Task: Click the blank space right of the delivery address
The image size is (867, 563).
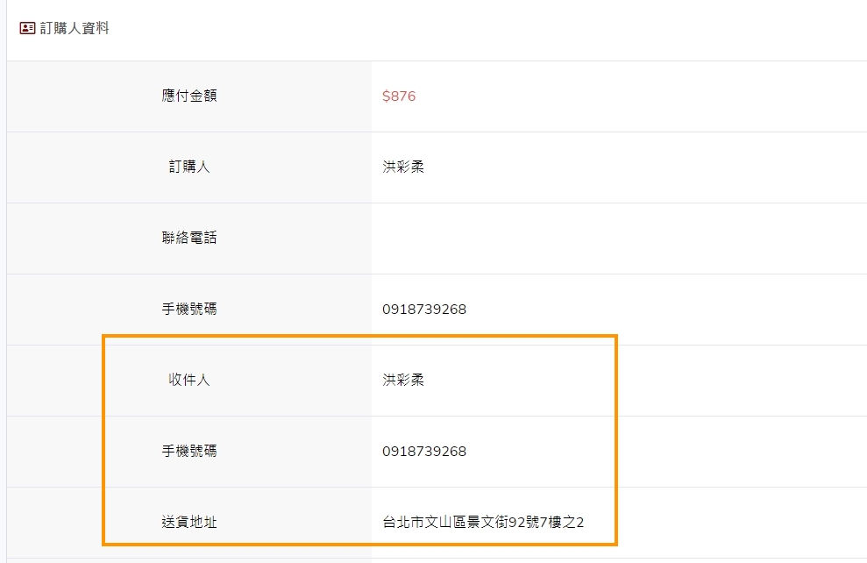Action: (741, 522)
